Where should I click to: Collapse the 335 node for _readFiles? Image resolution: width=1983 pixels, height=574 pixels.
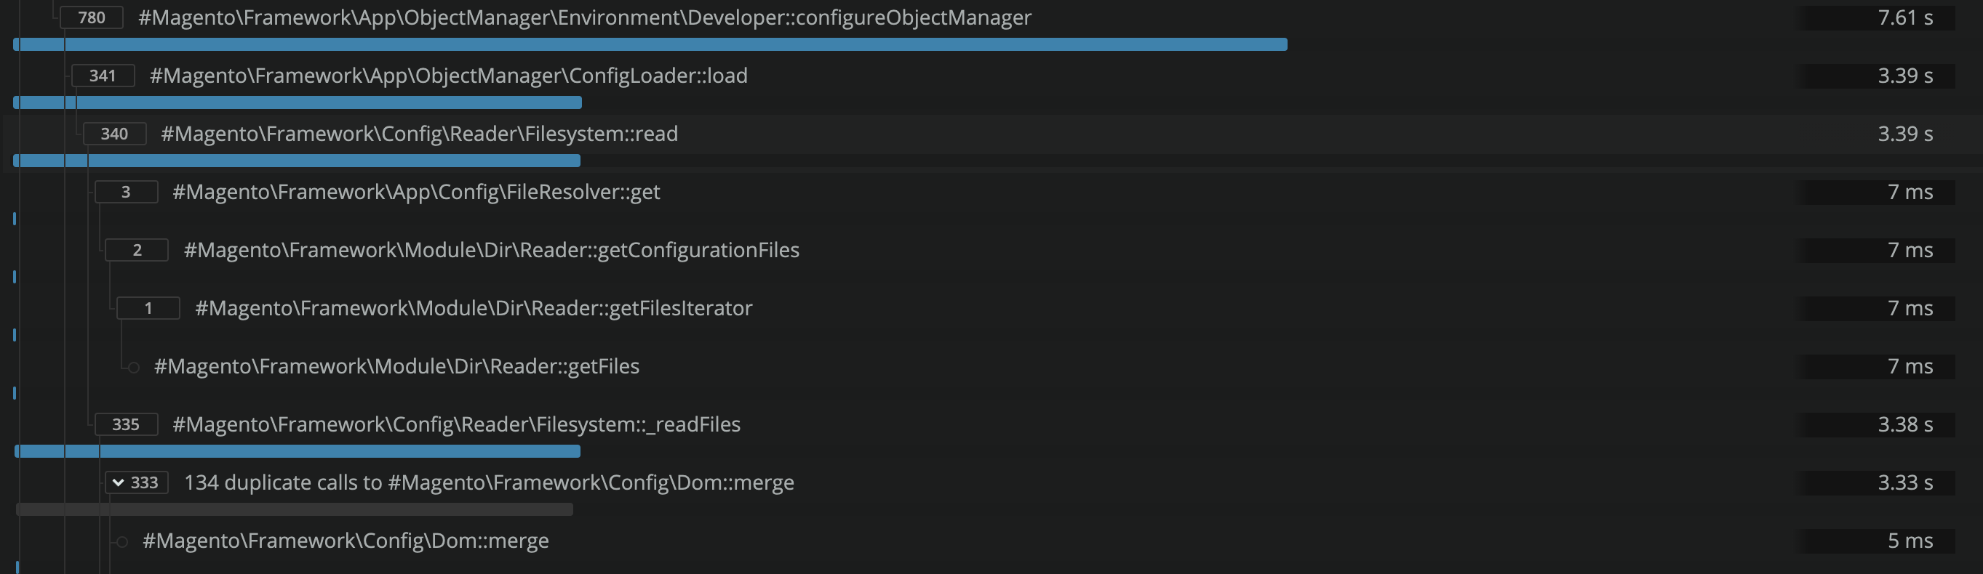(127, 424)
